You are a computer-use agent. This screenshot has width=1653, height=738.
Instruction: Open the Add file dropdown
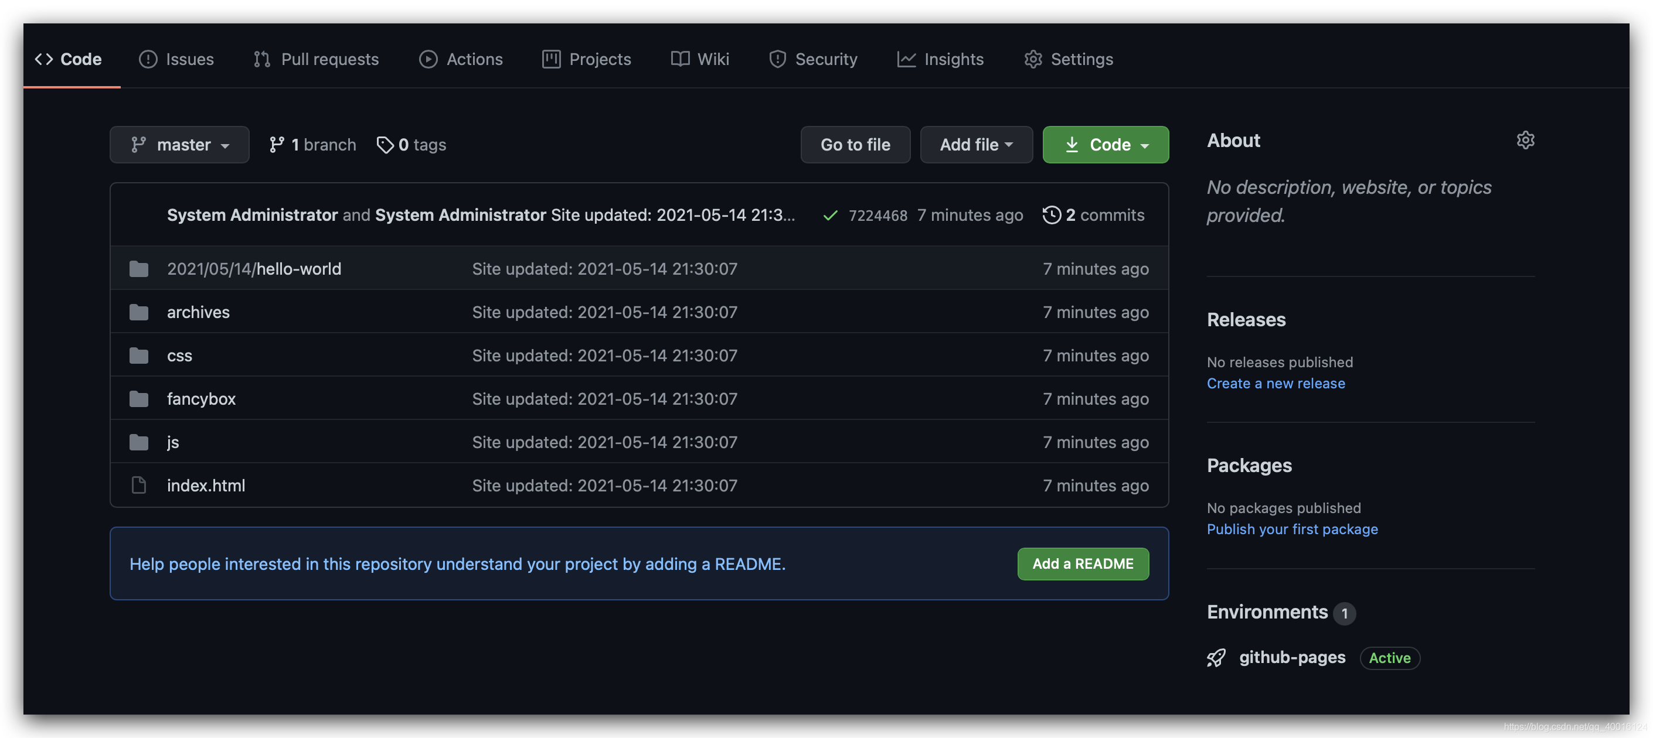[975, 145]
